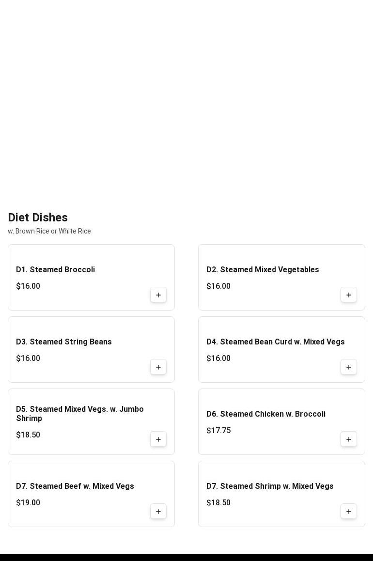Tap plus for Steamed Beef w. Mixed Vegs
The image size is (373, 561).
[x=158, y=512]
